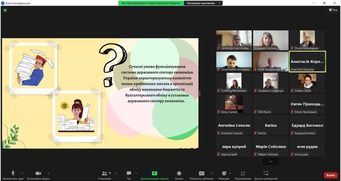Image resolution: width=341 pixels, height=181 pixels.
Task: Select Олена Овдій video tile
Action: pos(307,83)
